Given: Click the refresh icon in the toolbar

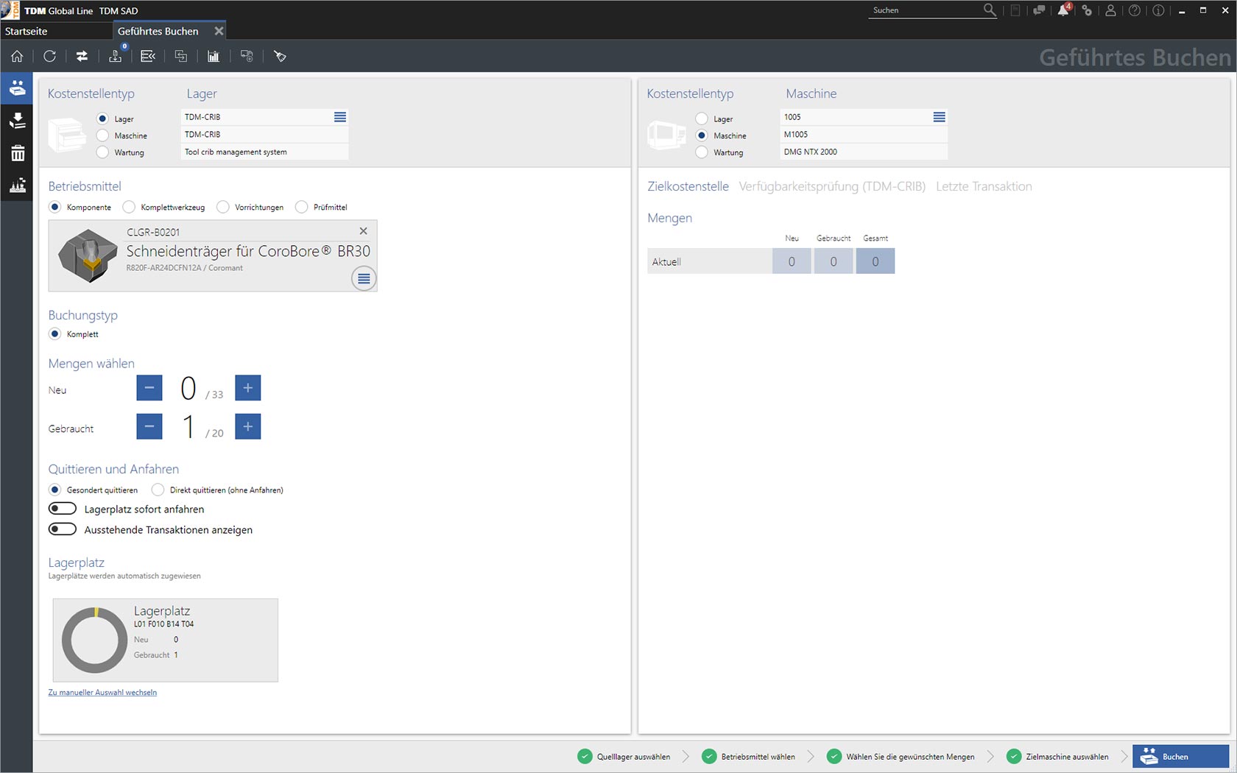Looking at the screenshot, I should pos(49,56).
